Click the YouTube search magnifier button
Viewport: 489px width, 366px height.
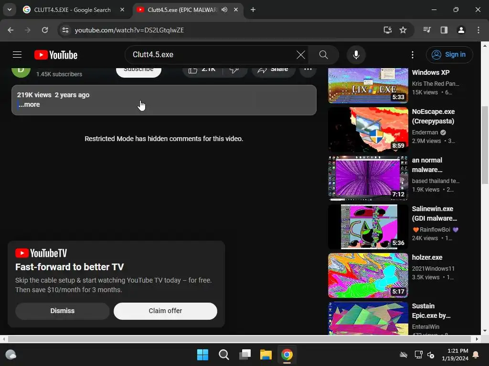323,55
